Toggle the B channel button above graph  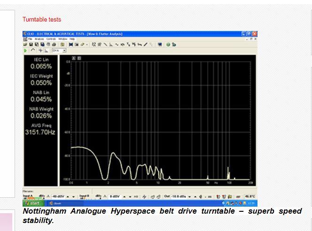79,58
